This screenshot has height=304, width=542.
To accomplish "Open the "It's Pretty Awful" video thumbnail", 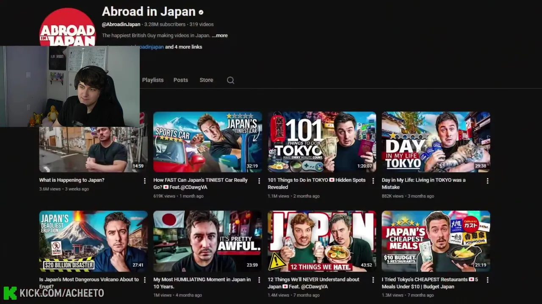I will coord(207,241).
